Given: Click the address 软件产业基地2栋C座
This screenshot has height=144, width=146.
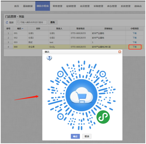Looking at the screenshot, I should click(x=101, y=47).
